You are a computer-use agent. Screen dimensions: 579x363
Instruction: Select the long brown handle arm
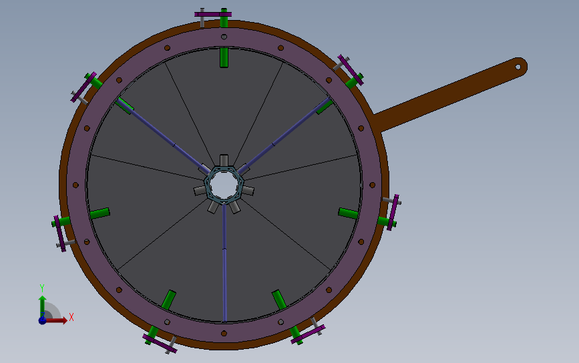[x=449, y=94]
